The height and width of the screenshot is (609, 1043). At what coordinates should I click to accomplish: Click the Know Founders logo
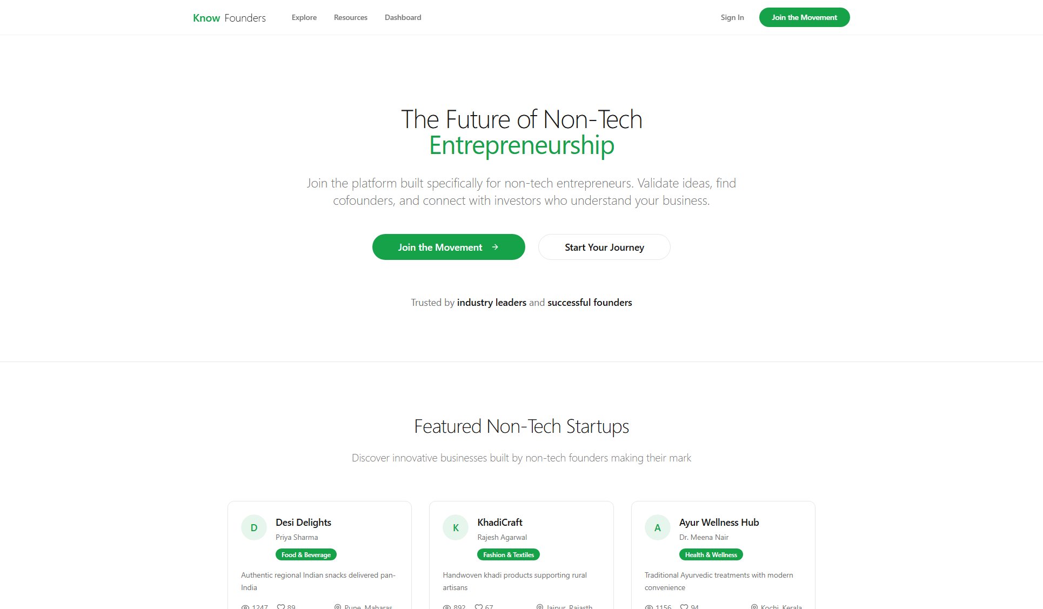(x=229, y=18)
